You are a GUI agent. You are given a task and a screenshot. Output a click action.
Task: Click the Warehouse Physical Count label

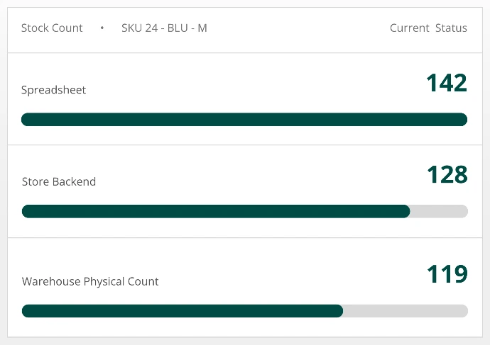90,281
